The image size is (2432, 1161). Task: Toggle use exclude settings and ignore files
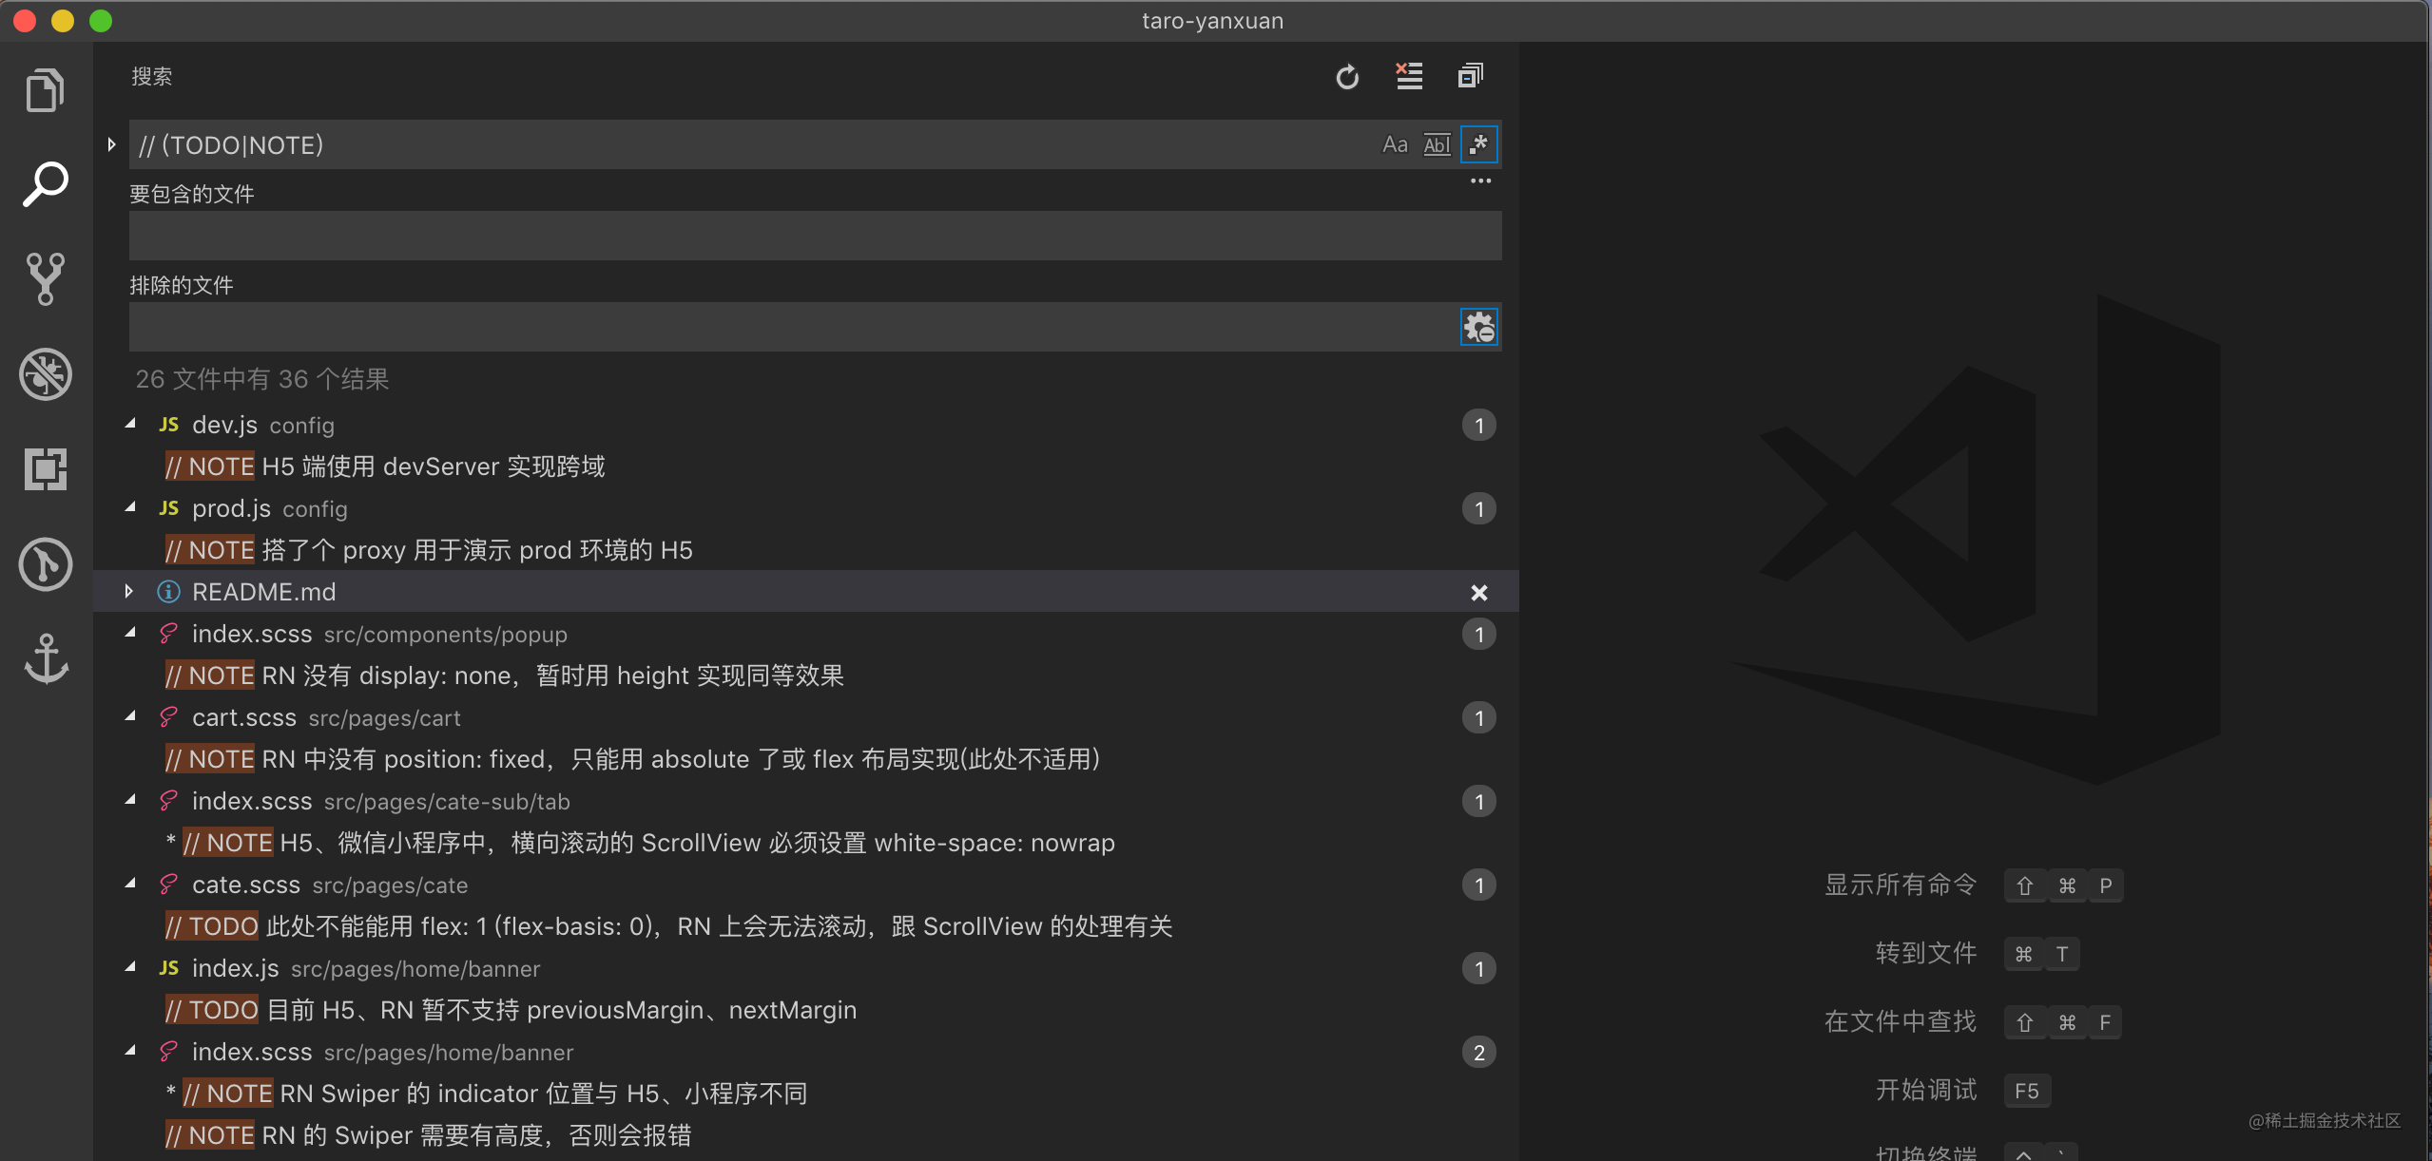[1479, 327]
